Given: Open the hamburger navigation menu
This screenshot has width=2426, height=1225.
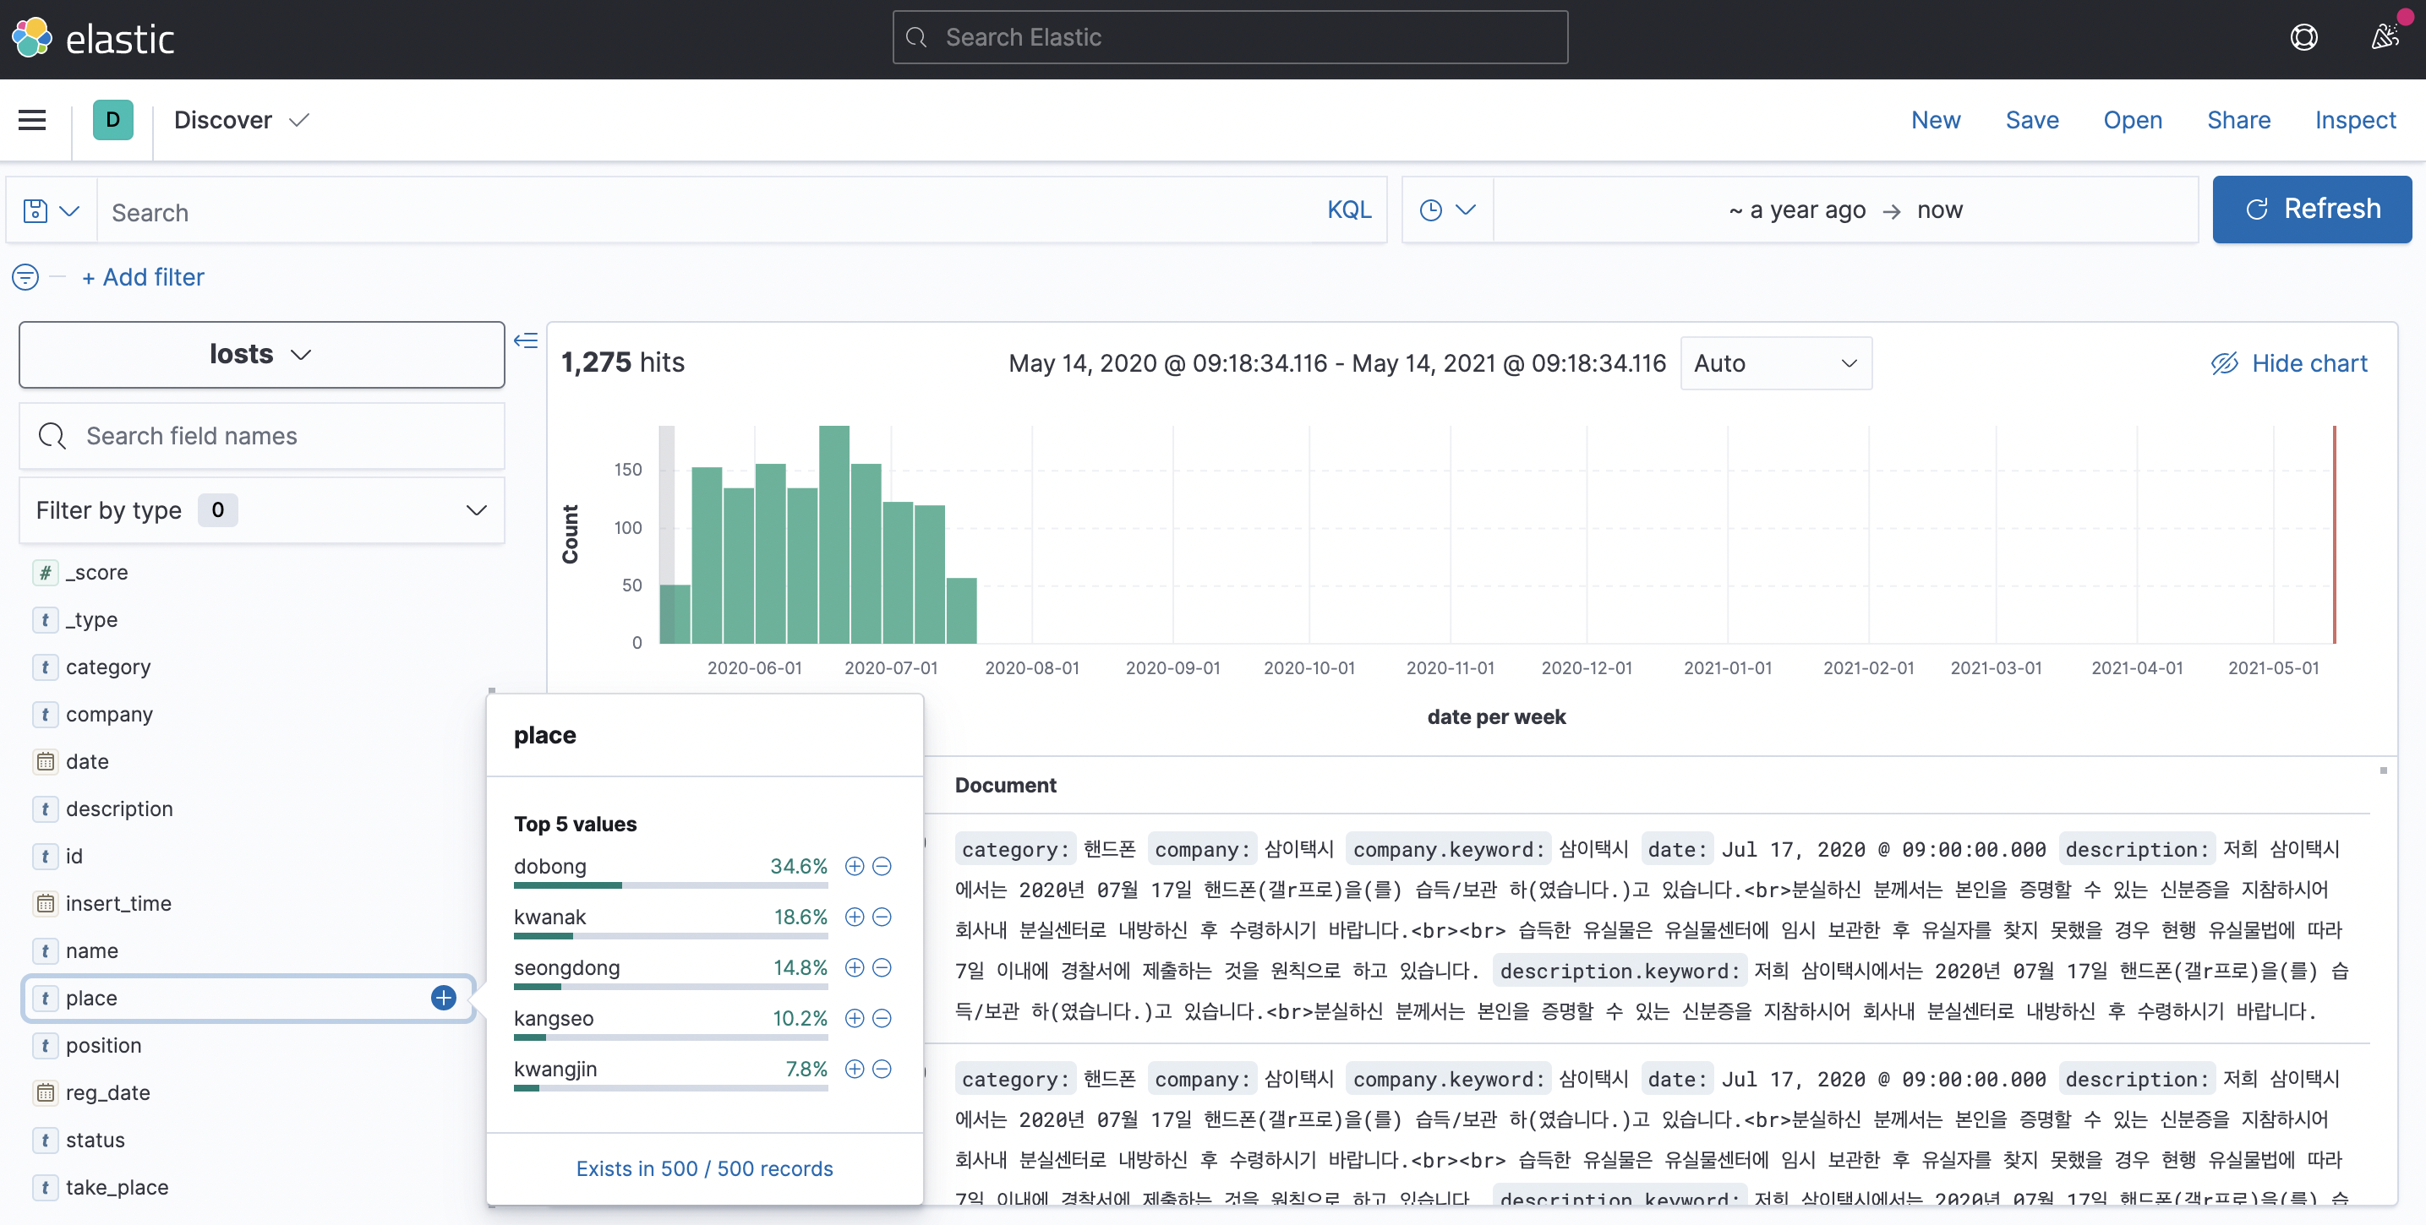Looking at the screenshot, I should point(32,120).
